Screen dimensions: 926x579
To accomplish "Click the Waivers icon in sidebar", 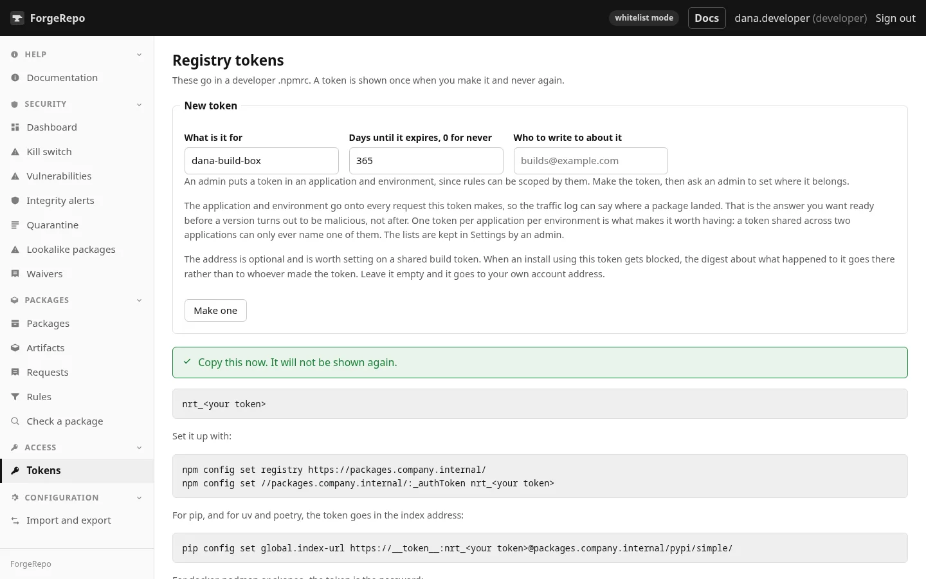I will tap(15, 274).
